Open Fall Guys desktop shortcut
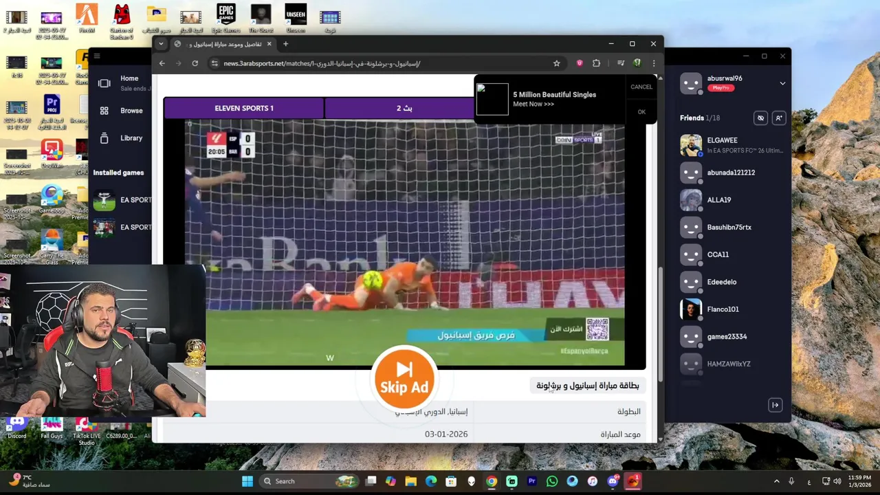 [52, 428]
